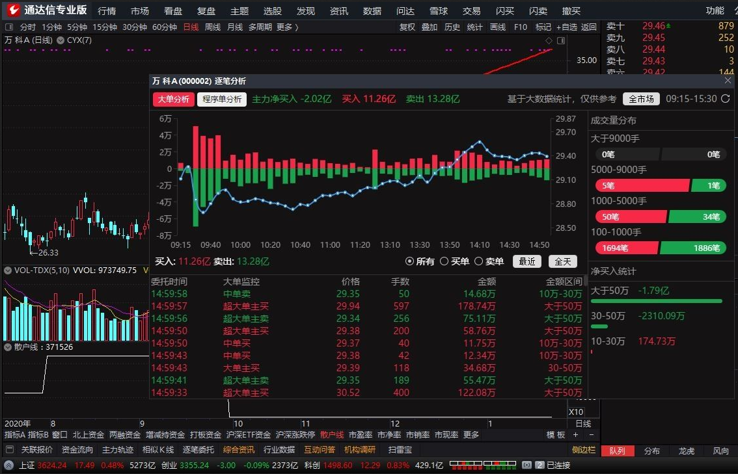Open the 交易 menu
The height and width of the screenshot is (474, 738).
[472, 10]
